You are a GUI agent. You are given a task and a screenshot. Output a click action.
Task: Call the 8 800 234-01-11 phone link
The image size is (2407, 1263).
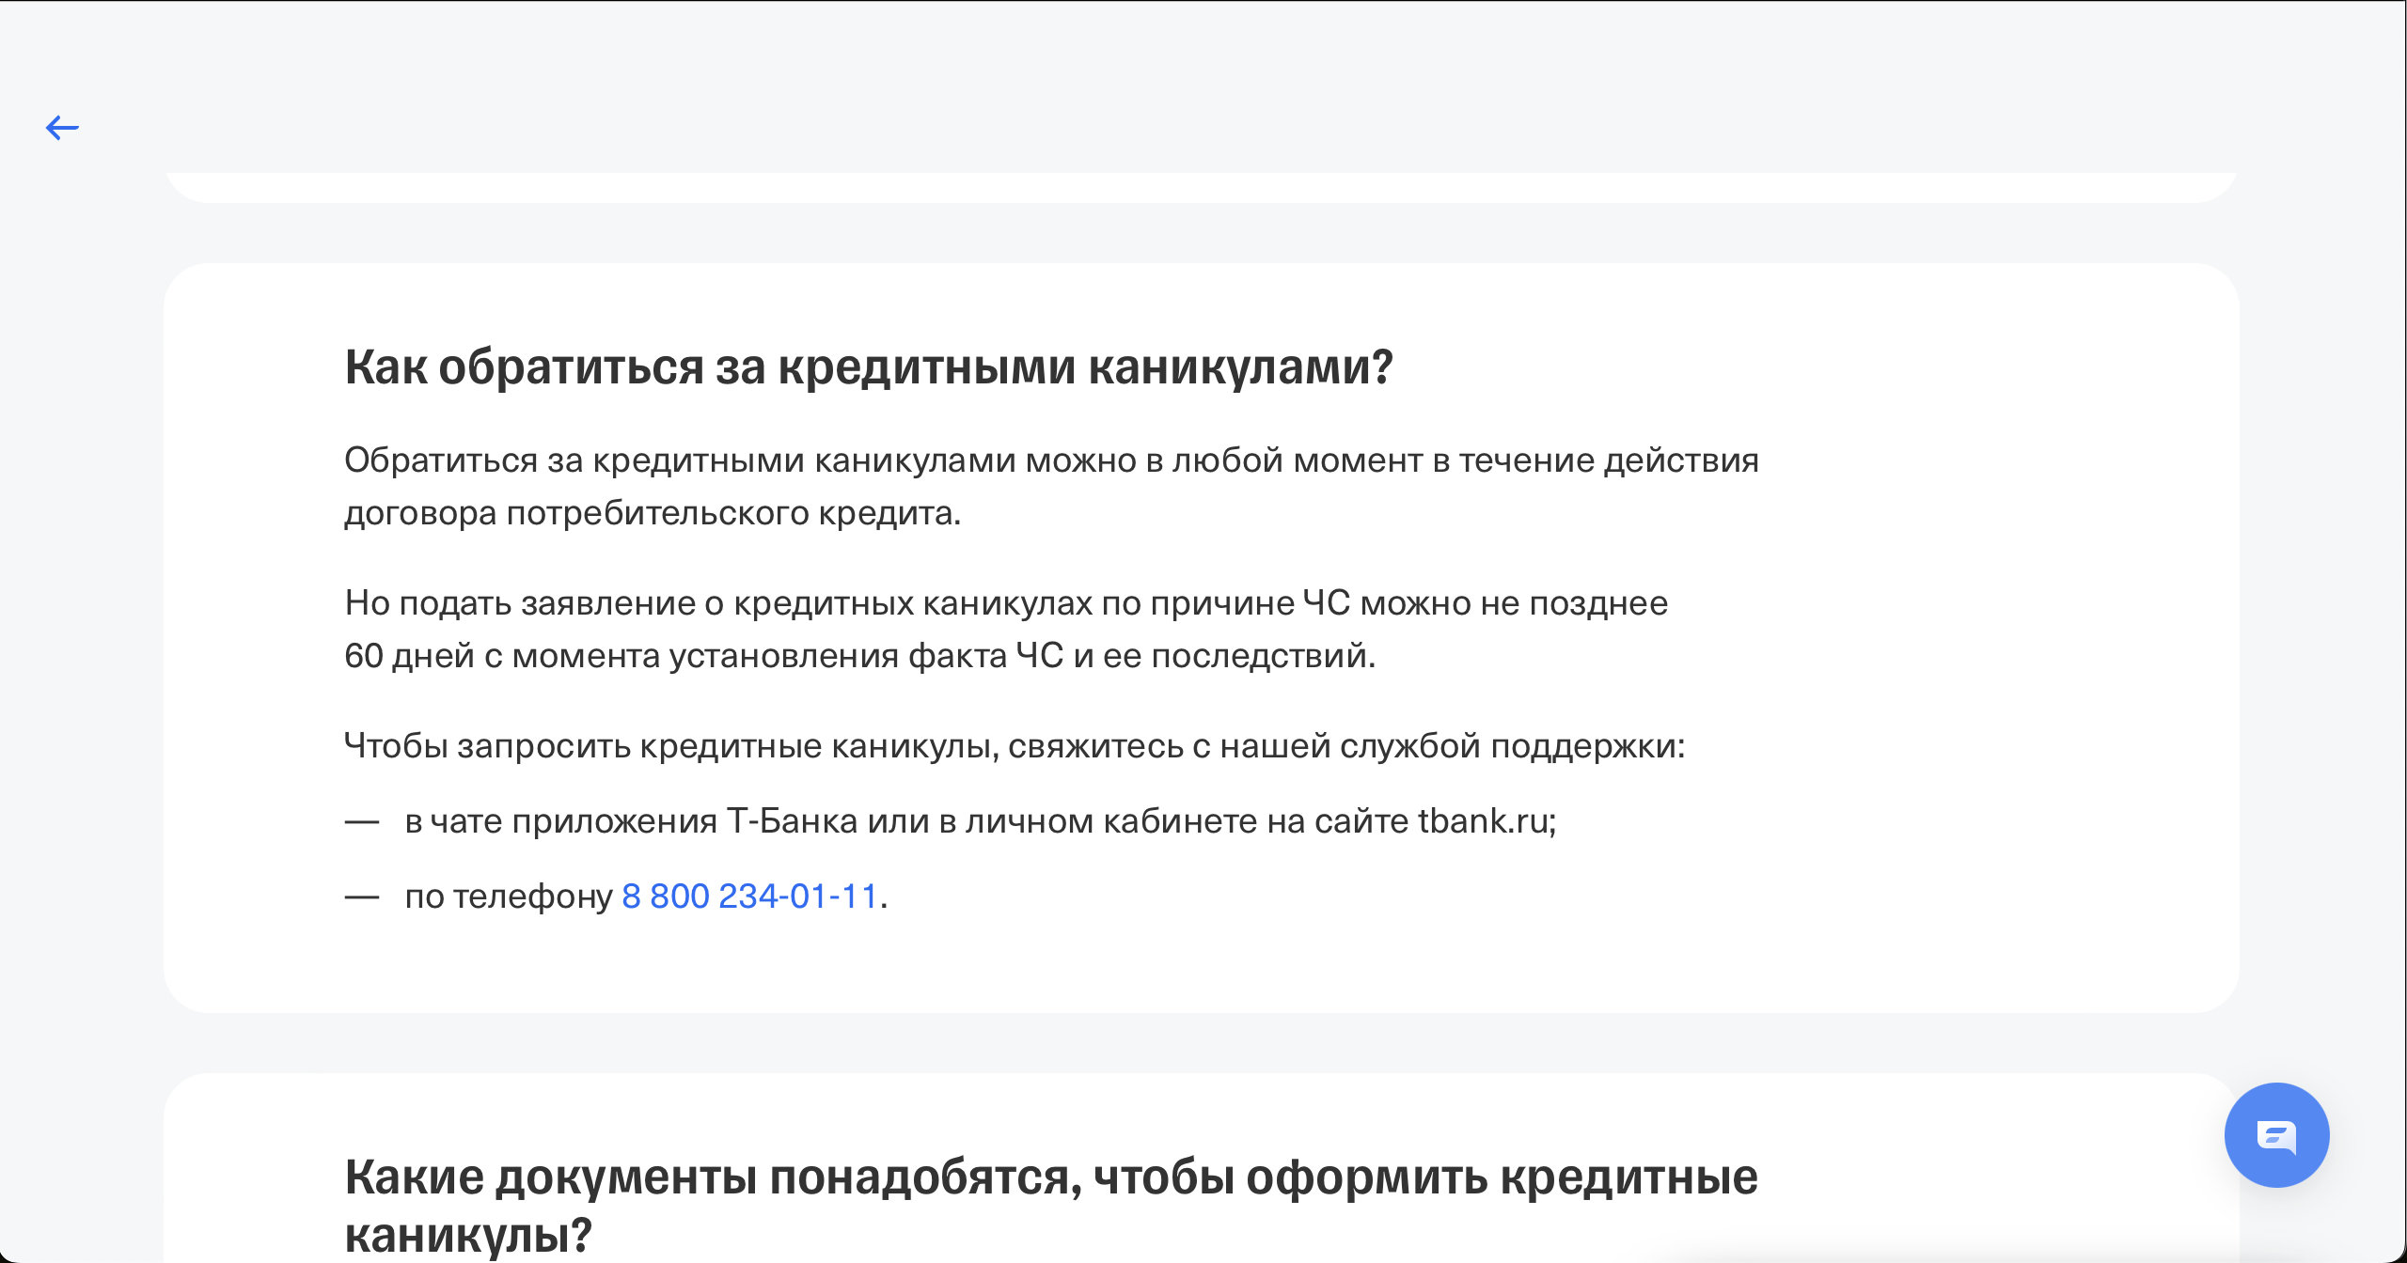tap(749, 897)
